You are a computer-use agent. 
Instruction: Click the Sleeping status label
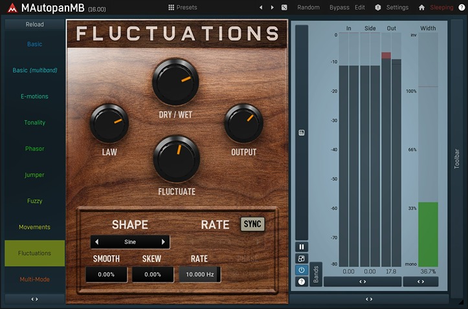click(x=441, y=8)
